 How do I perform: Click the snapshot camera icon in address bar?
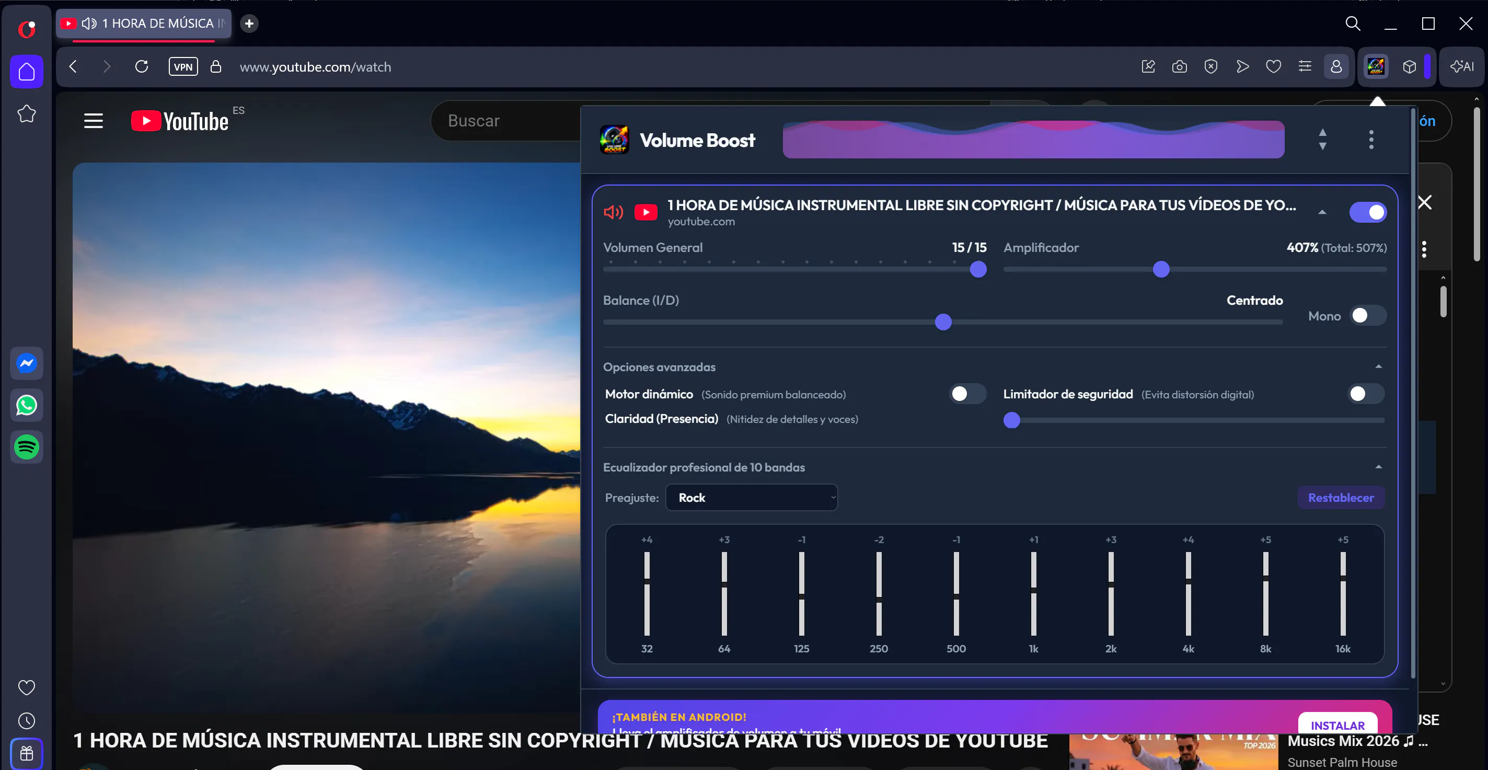pos(1180,66)
